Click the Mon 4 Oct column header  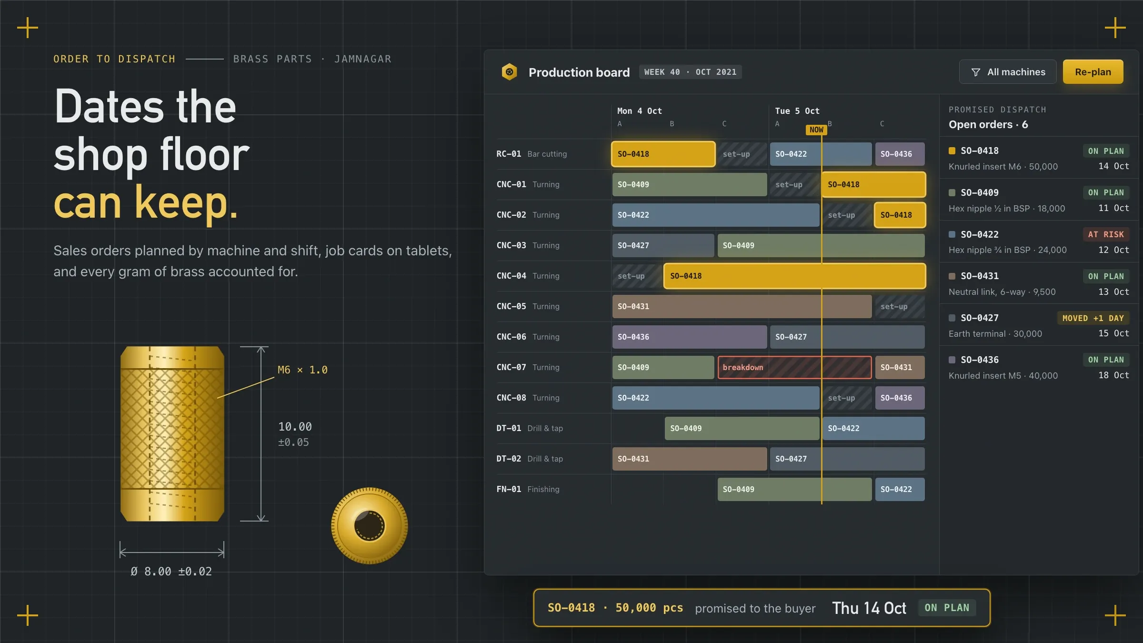[x=639, y=111]
